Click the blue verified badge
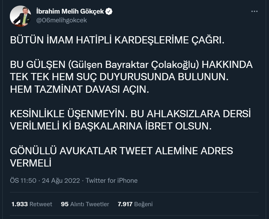 109,11
